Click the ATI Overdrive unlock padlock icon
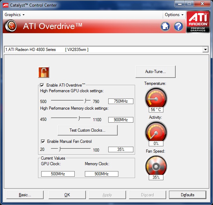213x205 pixels. pyautogui.click(x=44, y=72)
